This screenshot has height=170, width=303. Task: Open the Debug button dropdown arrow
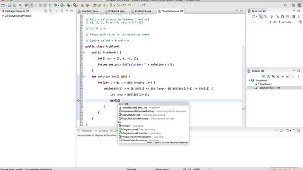pos(59,5)
